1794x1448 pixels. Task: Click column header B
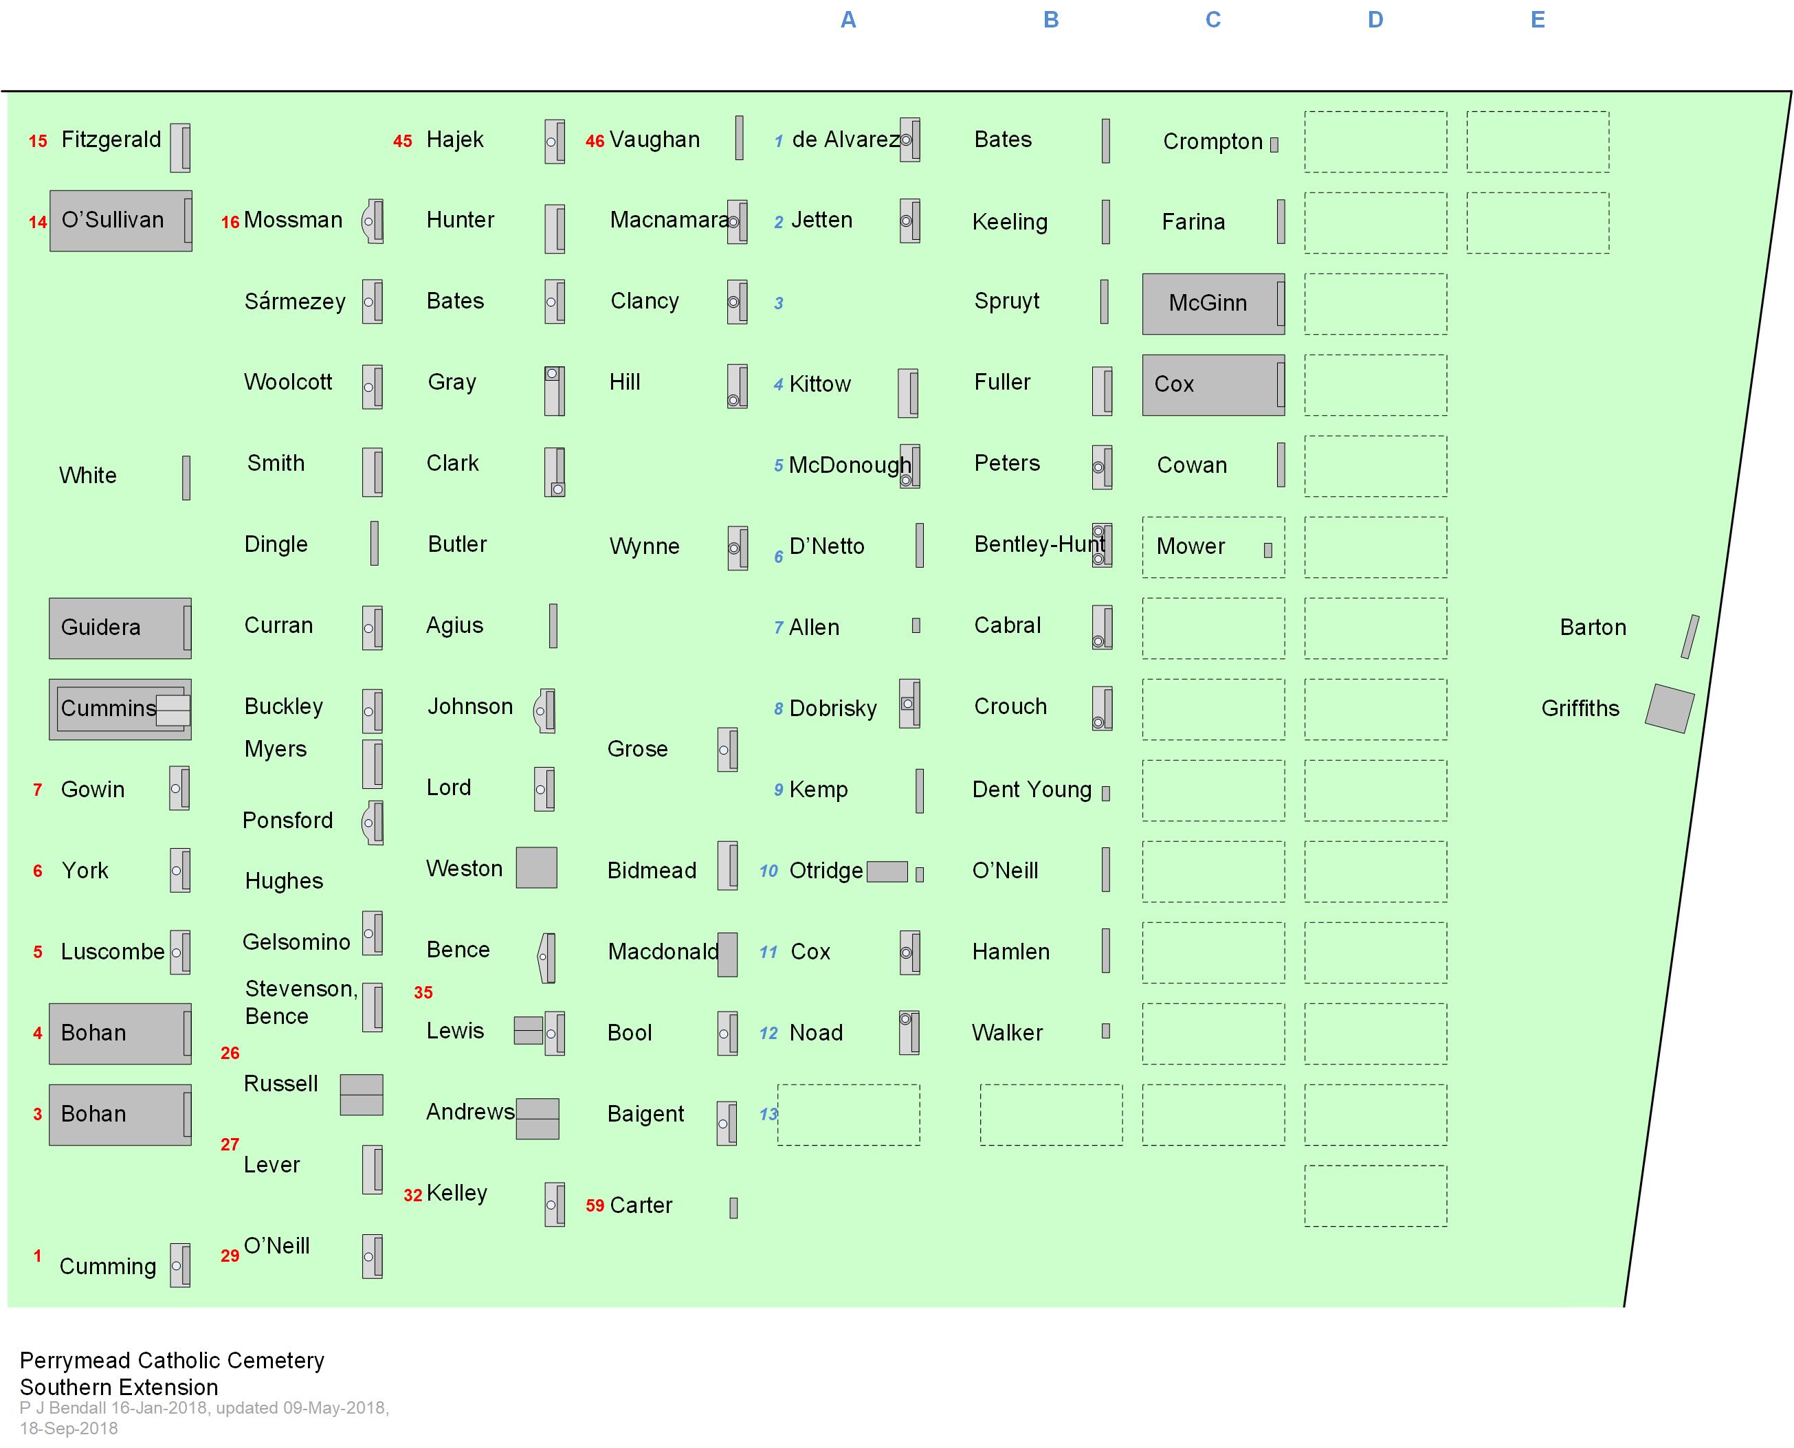(1051, 19)
